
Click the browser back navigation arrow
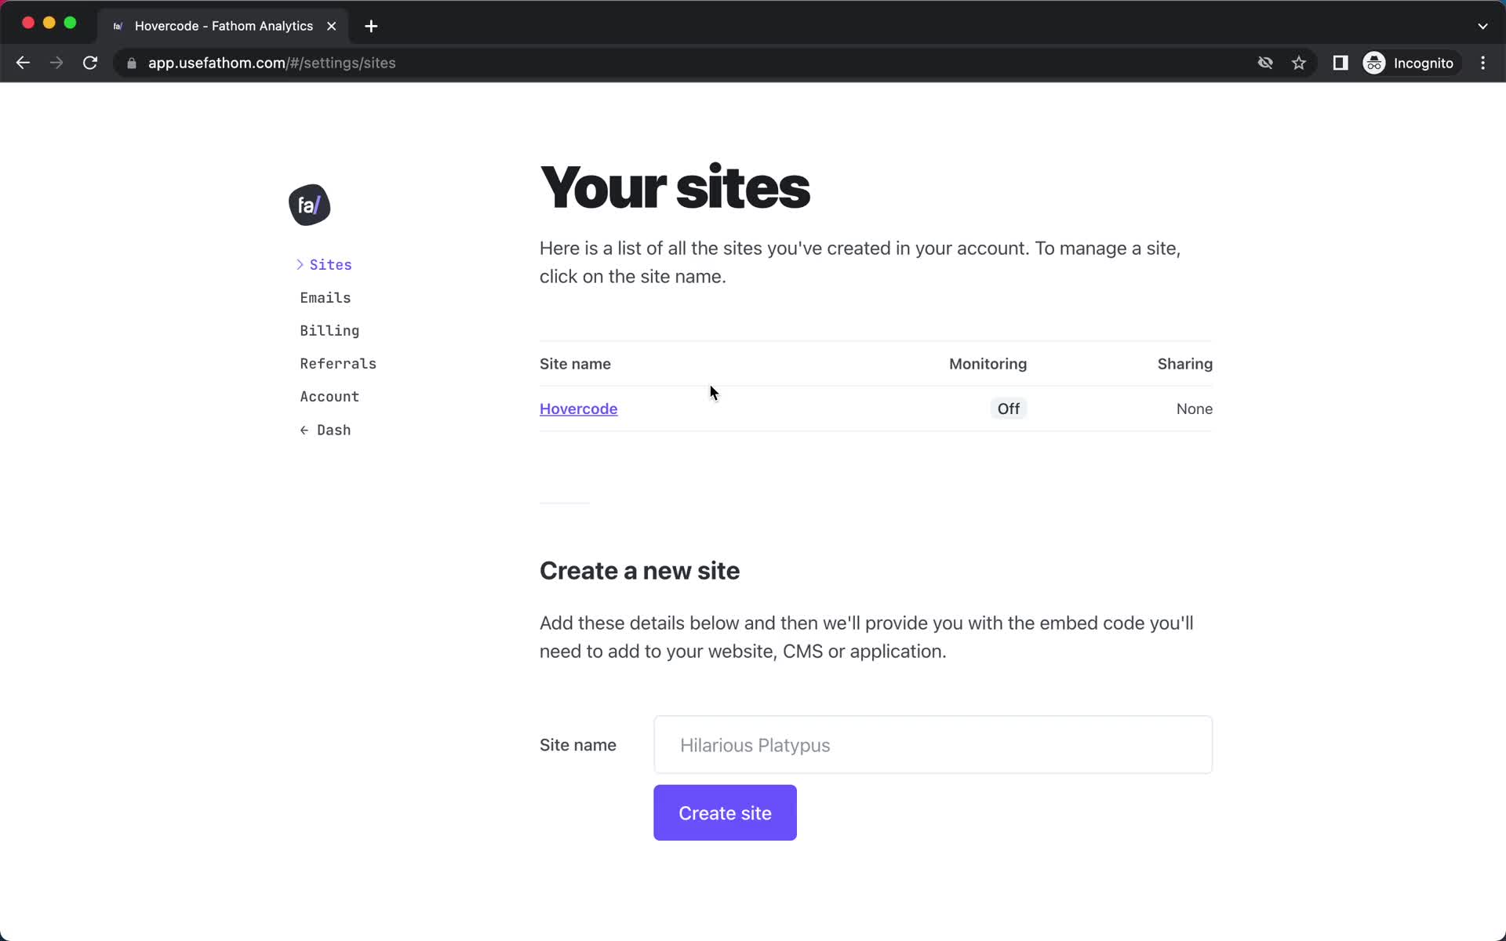[22, 63]
